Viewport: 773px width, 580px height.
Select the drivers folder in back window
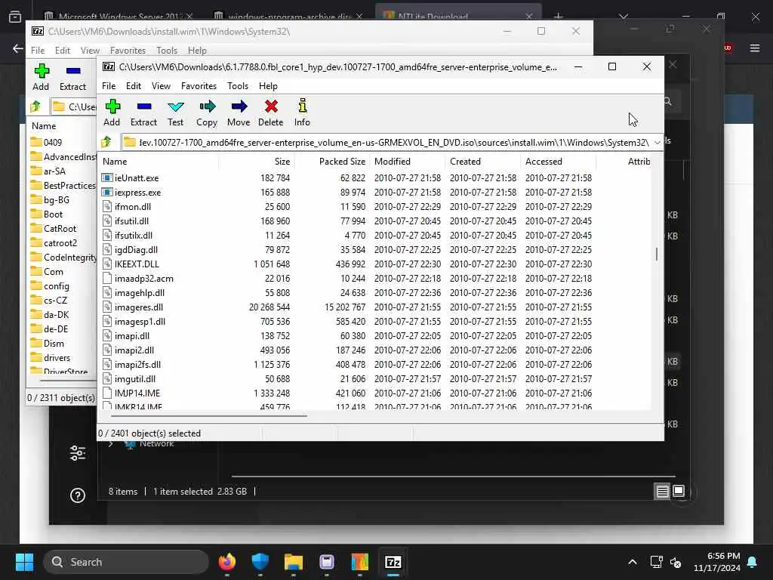(57, 357)
